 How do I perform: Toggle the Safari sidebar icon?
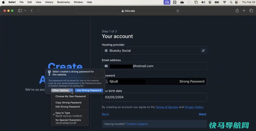(x=20, y=10)
